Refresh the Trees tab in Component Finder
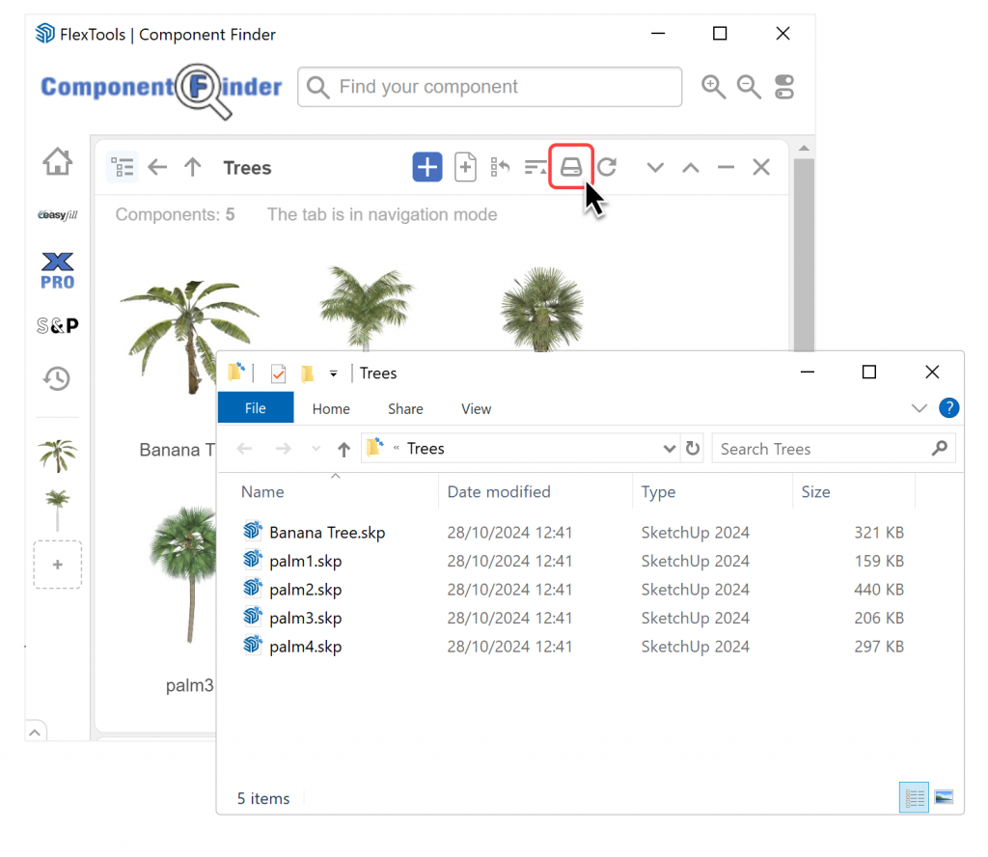The width and height of the screenshot is (988, 857). [607, 168]
